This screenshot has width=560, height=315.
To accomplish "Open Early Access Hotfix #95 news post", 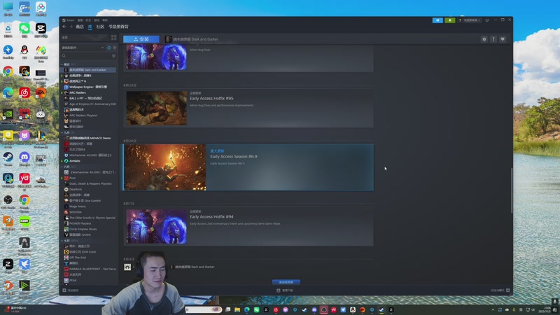I will [x=248, y=108].
